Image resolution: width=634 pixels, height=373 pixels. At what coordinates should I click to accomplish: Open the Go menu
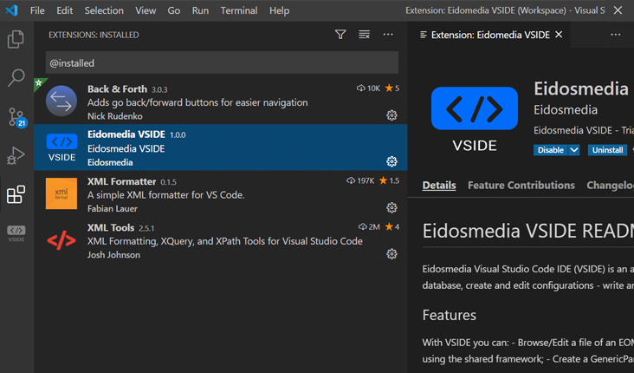(x=174, y=10)
